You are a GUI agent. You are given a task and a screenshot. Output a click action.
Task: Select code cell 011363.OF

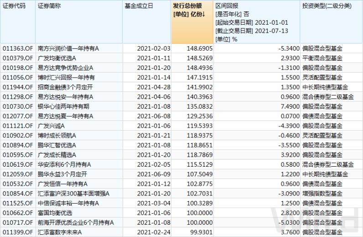[18, 48]
